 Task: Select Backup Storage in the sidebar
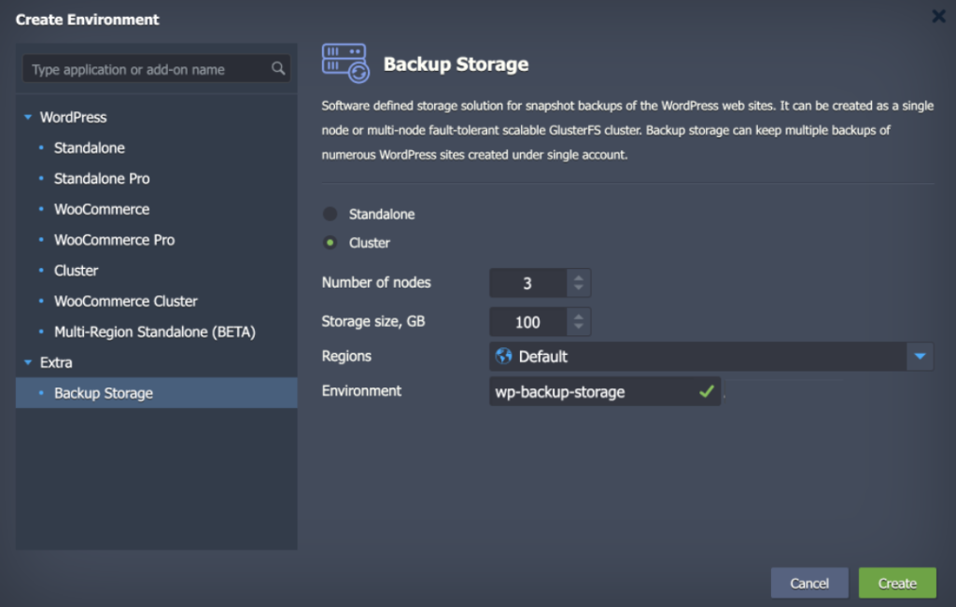tap(157, 393)
